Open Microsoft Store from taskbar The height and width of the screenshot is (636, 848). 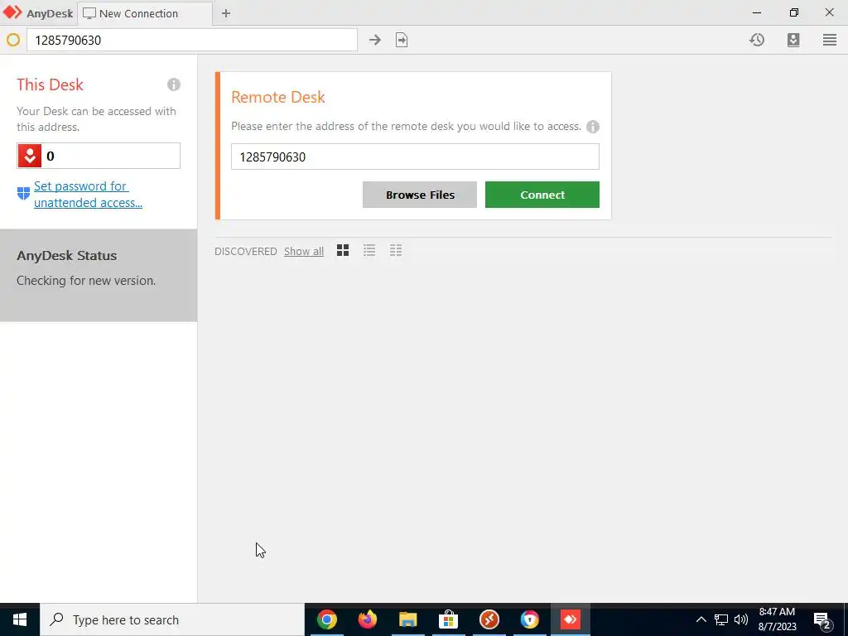[448, 619]
